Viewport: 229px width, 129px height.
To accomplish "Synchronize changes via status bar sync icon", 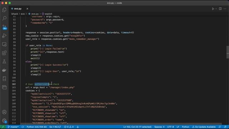I will tap(23, 127).
